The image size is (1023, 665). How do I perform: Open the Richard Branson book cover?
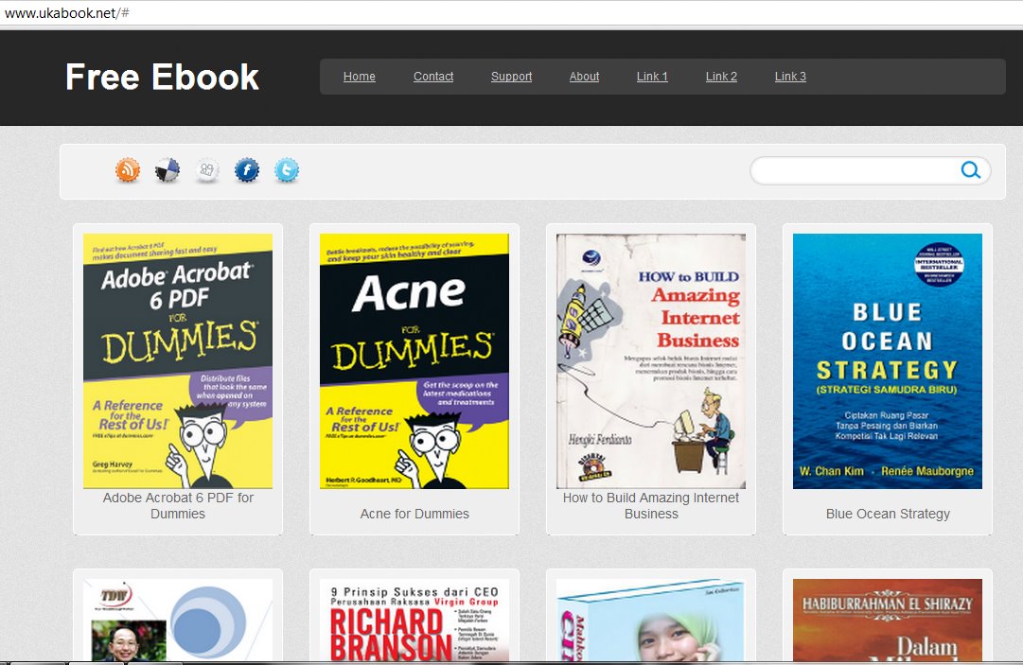tap(414, 620)
